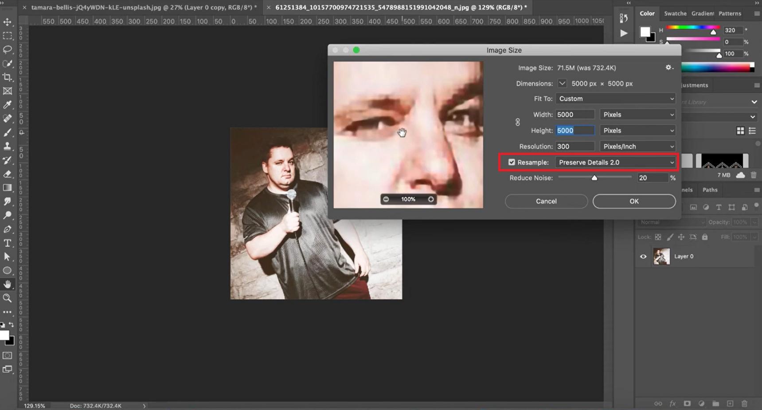Zoom in the Image Size preview
762x410 pixels.
[x=431, y=199]
